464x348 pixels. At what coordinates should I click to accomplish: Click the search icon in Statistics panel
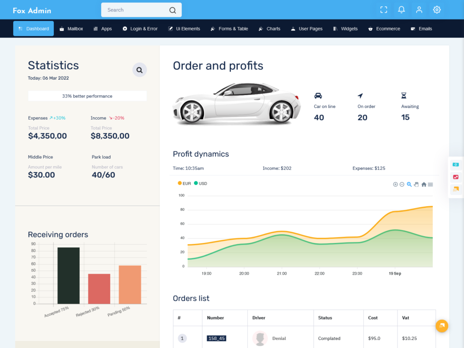pos(139,70)
